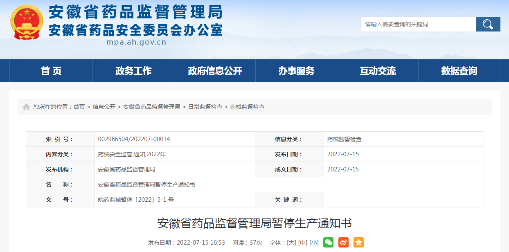Set font size to 中
The height and width of the screenshot is (252, 509).
click(x=303, y=243)
